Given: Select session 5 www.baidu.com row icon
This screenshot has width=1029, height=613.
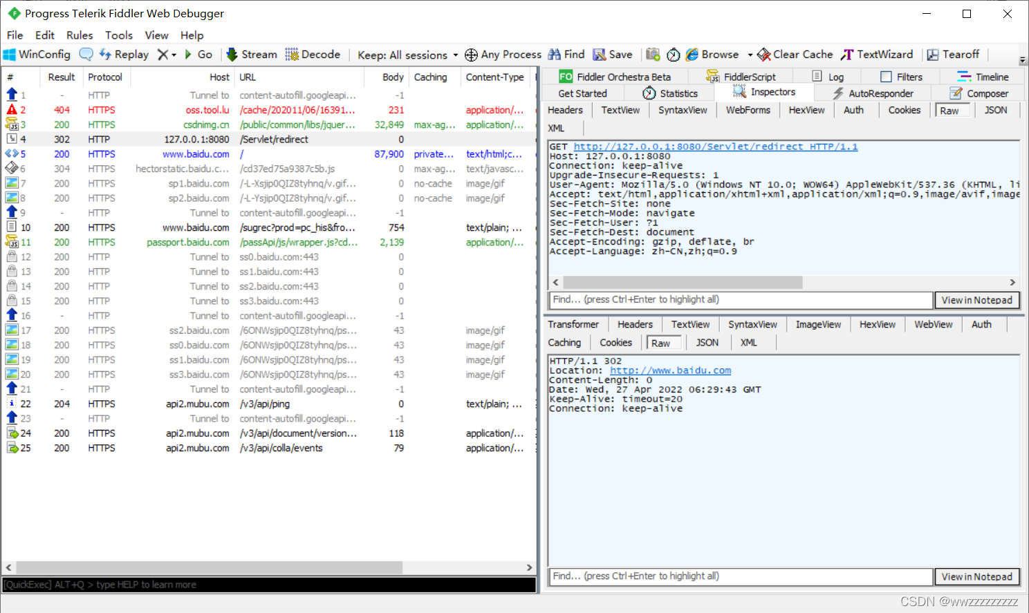Looking at the screenshot, I should [12, 154].
